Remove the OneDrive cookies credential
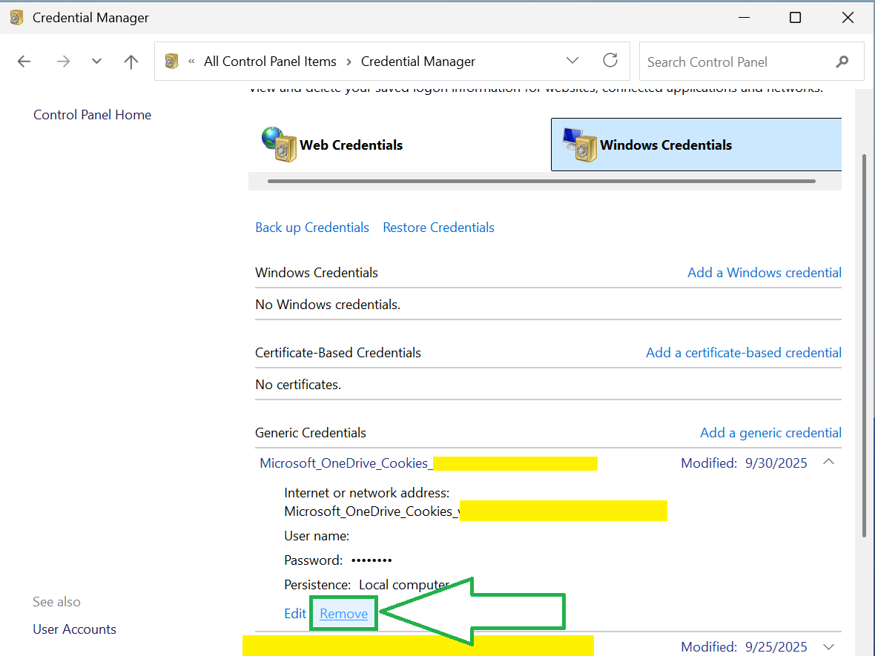The height and width of the screenshot is (656, 875). coord(344,614)
